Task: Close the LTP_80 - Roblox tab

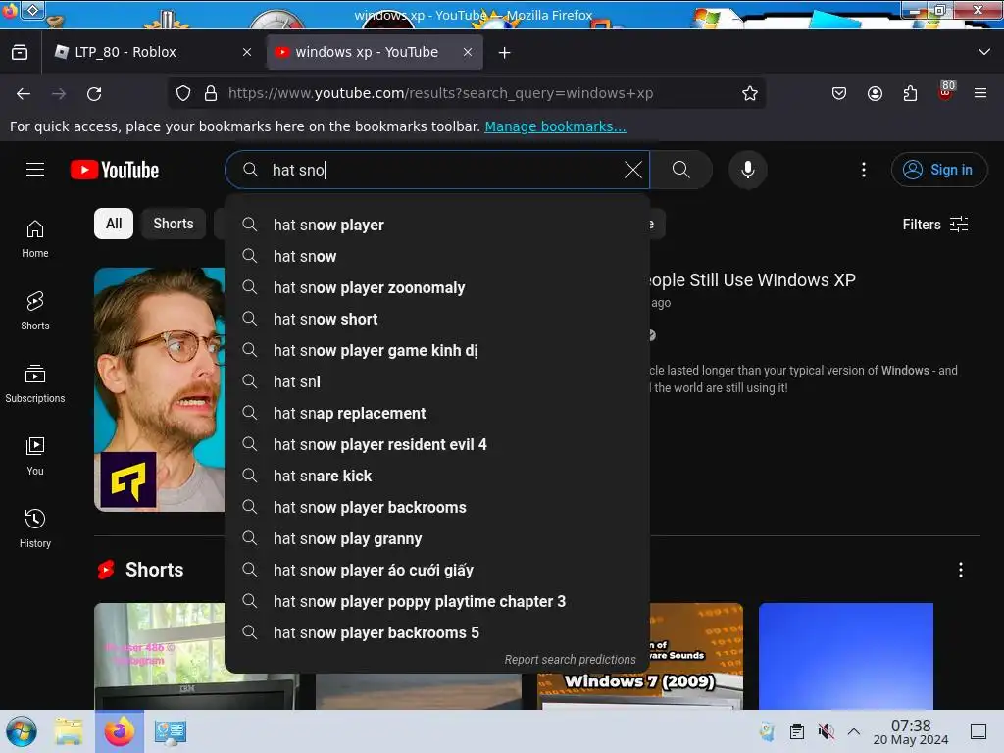Action: click(x=247, y=53)
